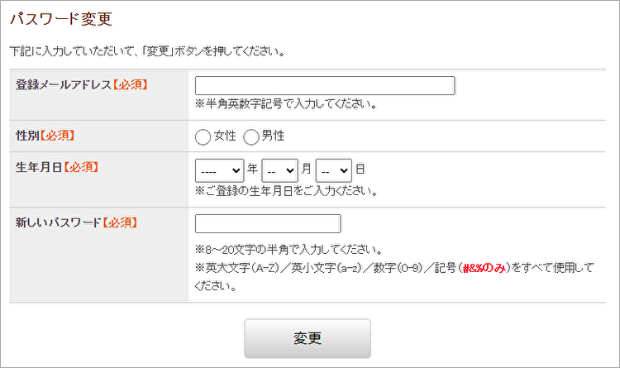Image resolution: width=620 pixels, height=368 pixels.
Task: Select the 女性 radio button
Action: point(203,136)
